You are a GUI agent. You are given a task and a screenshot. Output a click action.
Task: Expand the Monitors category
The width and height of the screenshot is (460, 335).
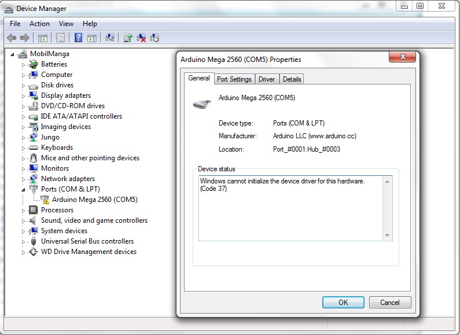point(24,169)
